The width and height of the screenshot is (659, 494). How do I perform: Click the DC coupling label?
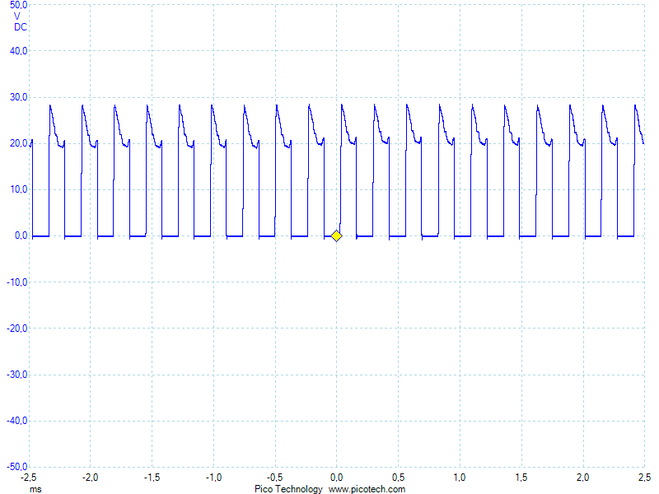[20, 27]
